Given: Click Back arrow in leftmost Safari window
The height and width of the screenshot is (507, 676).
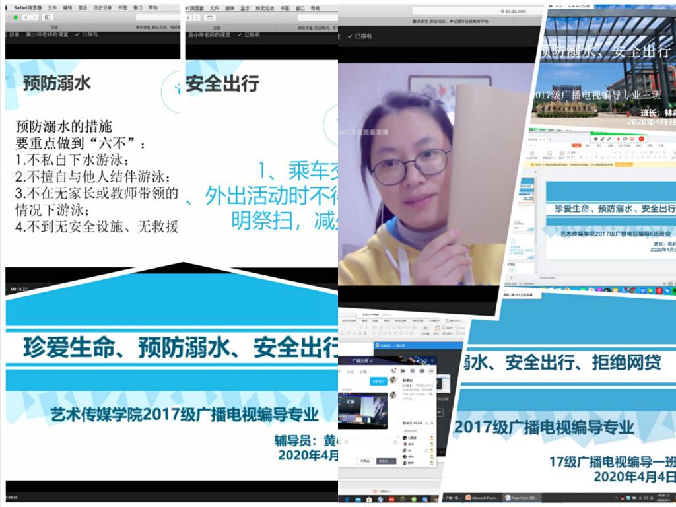Looking at the screenshot, I should [x=25, y=17].
